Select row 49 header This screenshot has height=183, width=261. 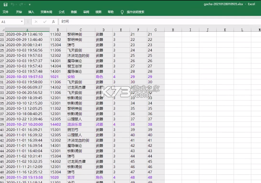pyautogui.click(x=2, y=177)
